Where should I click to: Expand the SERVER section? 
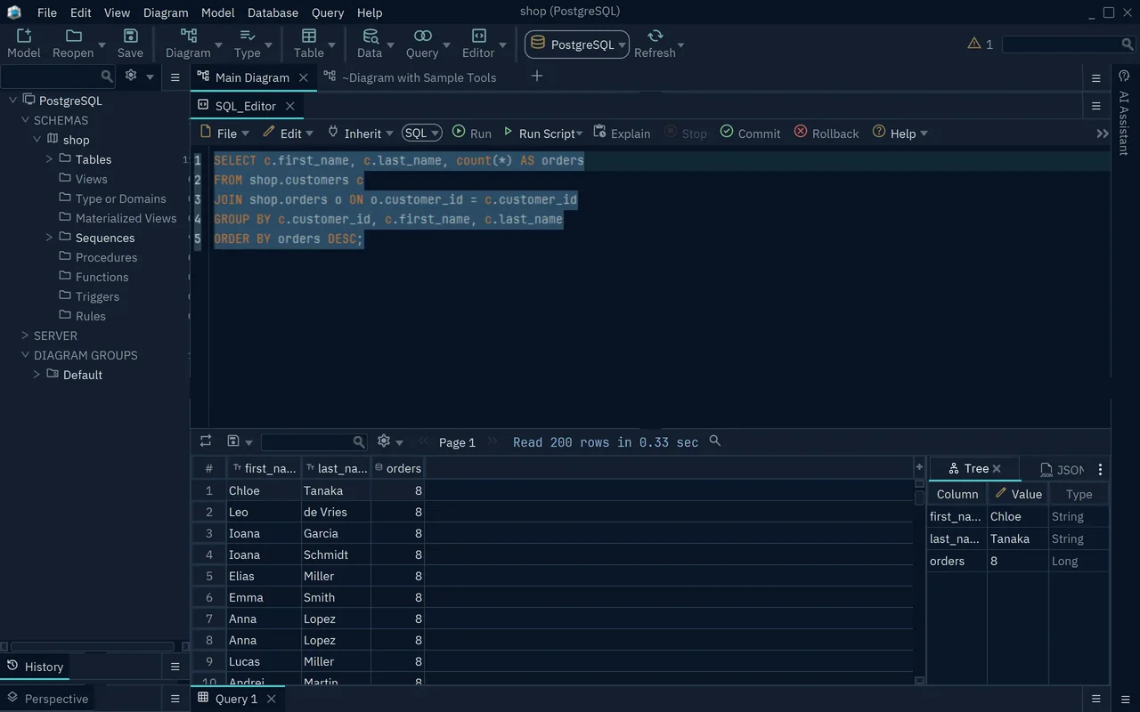[25, 336]
